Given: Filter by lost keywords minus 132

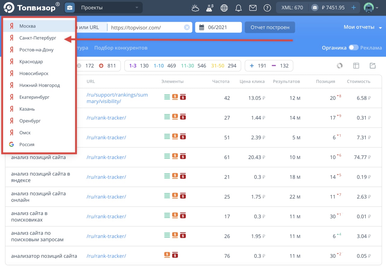Looking at the screenshot, I should point(280,66).
